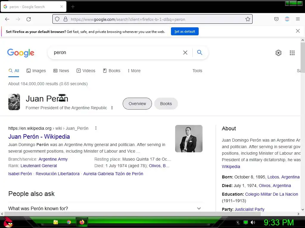The image size is (305, 228).
Task: Click the 9:33 PM taskbar clock
Action: [x=279, y=222]
